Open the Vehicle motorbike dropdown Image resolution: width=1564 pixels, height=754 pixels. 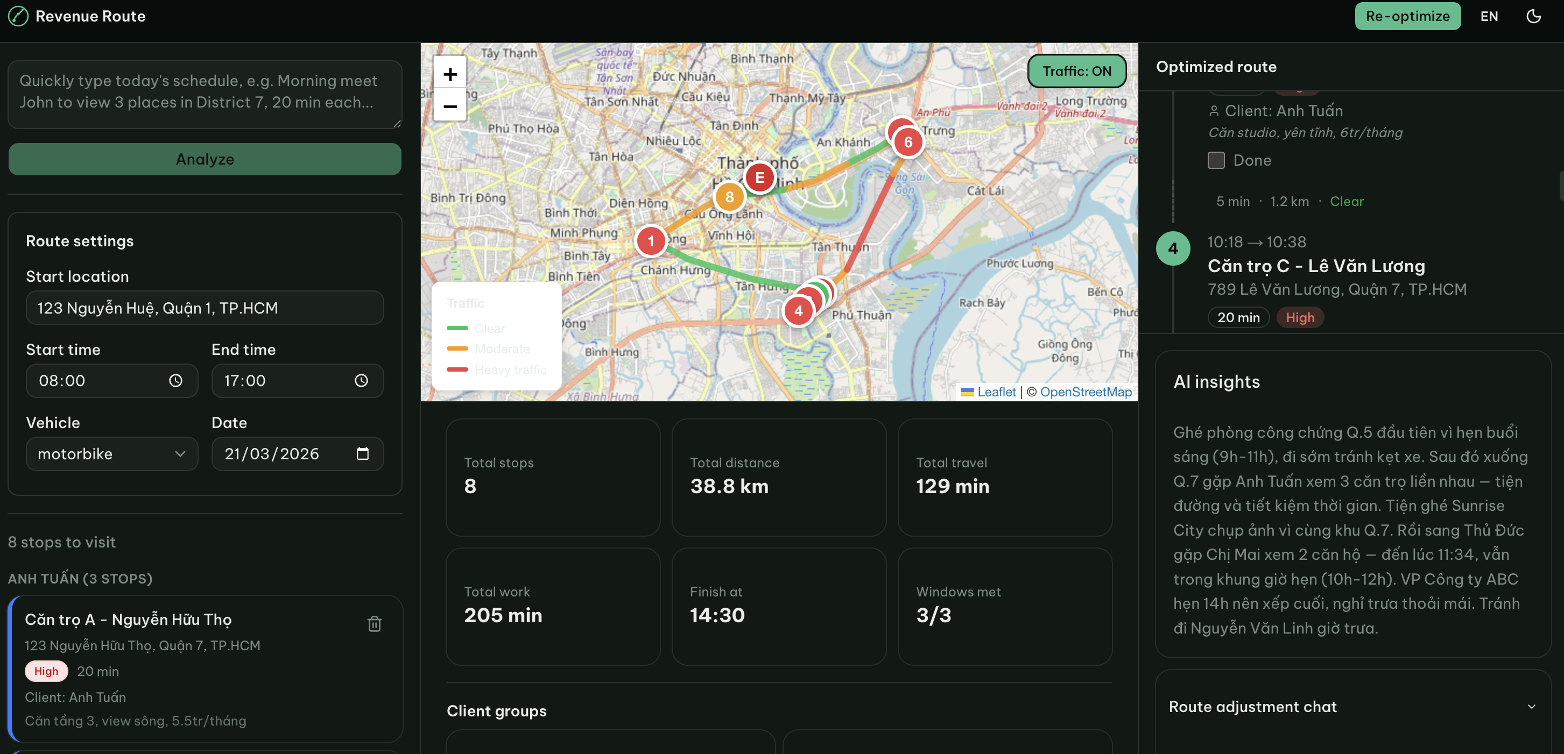[112, 454]
